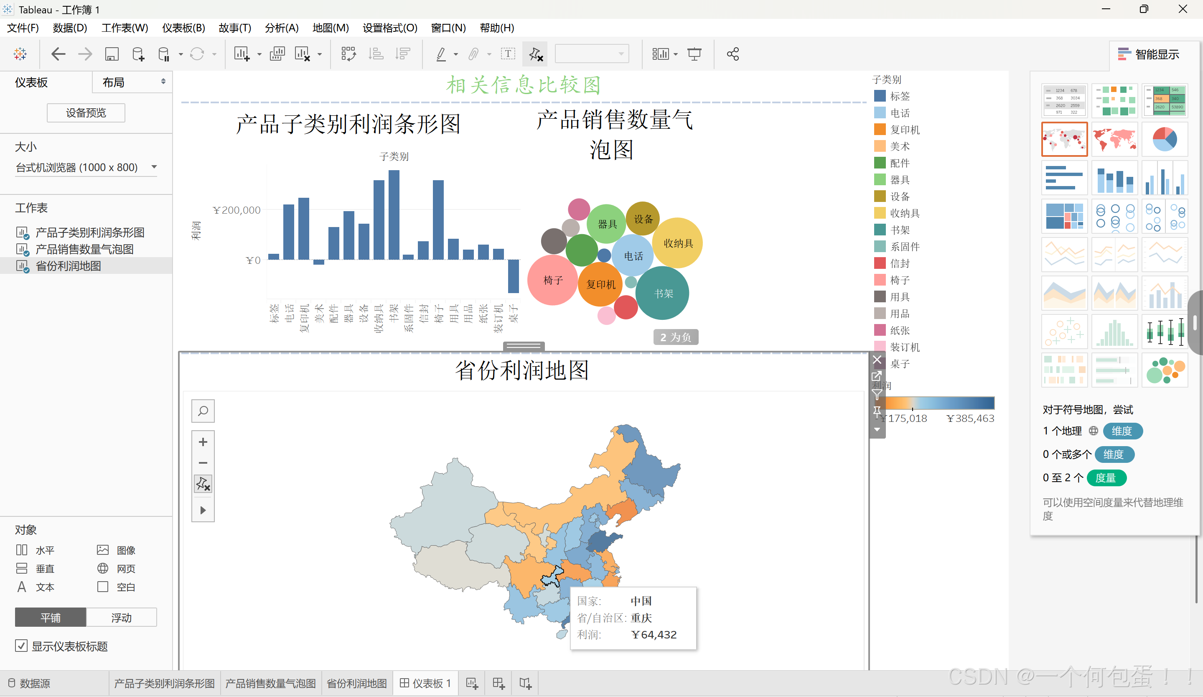Screen dimensions: 1203x697
Task: Click the presentation mode icon
Action: [x=694, y=54]
